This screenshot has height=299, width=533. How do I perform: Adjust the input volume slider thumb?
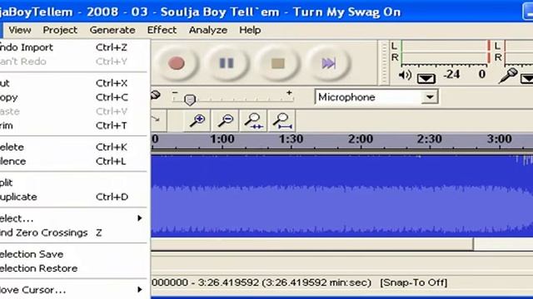point(190,100)
